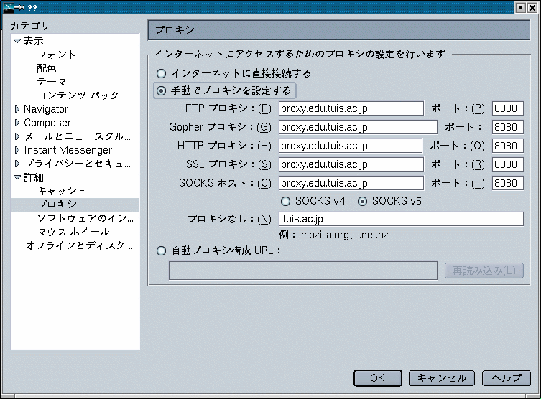Open help with ヘルプ button

click(x=506, y=378)
